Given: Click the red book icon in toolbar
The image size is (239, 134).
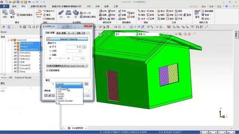Looking at the screenshot, I should [x=169, y=27].
